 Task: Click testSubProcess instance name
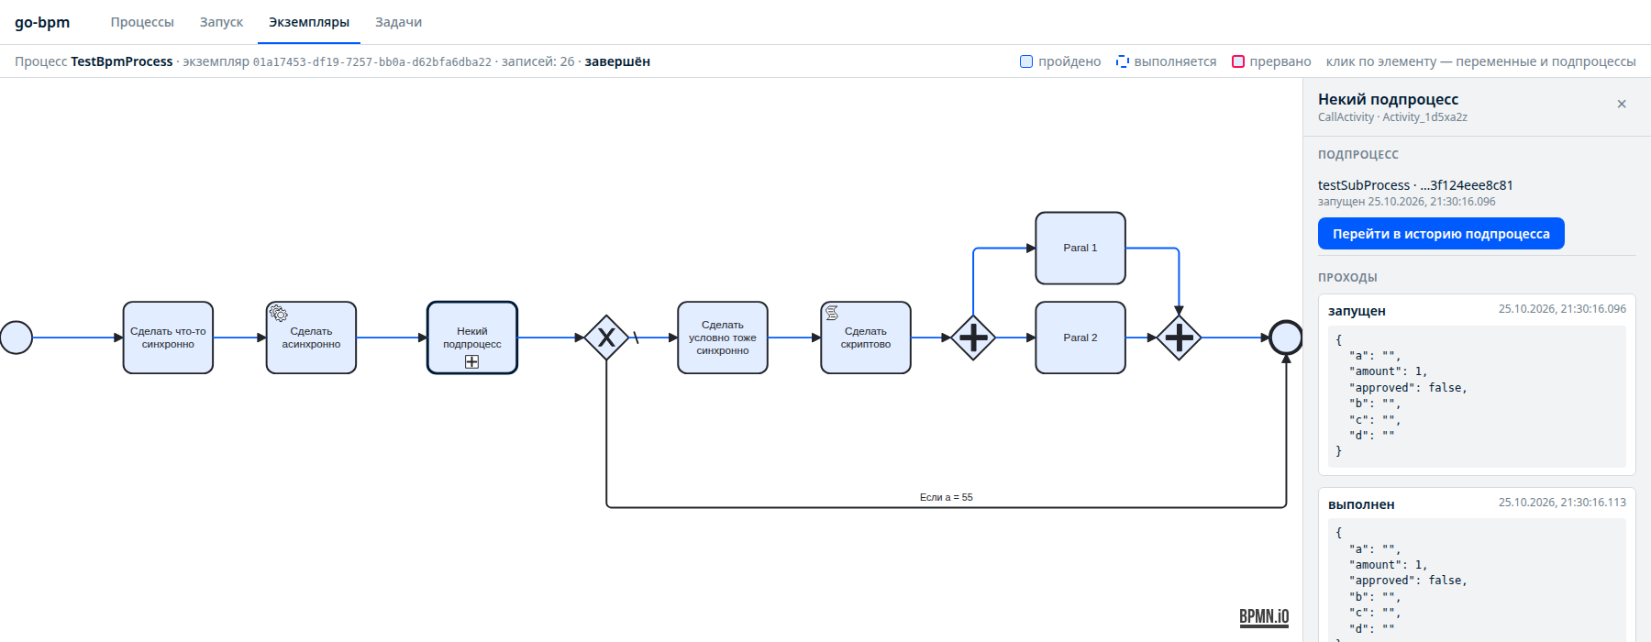pos(1415,185)
